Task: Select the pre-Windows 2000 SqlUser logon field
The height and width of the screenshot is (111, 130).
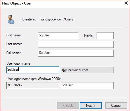Action: [x=87, y=85]
